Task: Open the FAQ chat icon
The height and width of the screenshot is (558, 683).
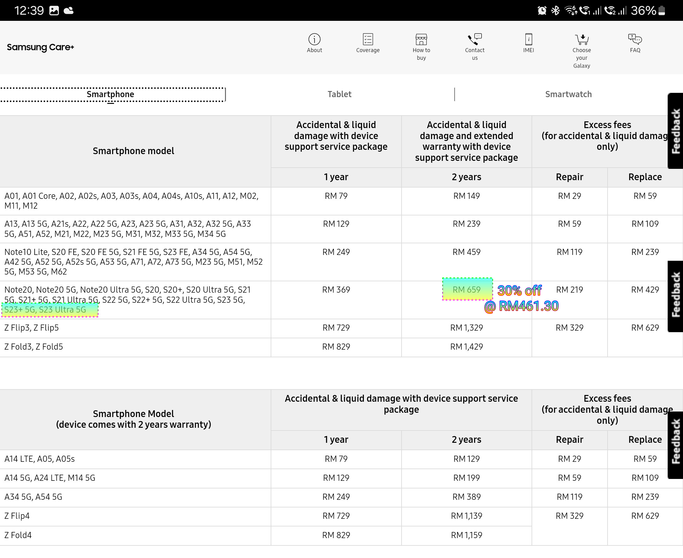Action: pyautogui.click(x=635, y=39)
